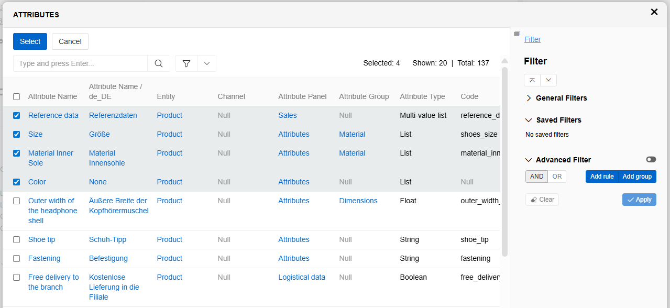Click the vertical table scrollbar
670x308 pixels.
504,157
